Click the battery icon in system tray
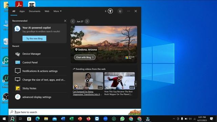Viewport: 217px width, 122px height. (x=186, y=119)
